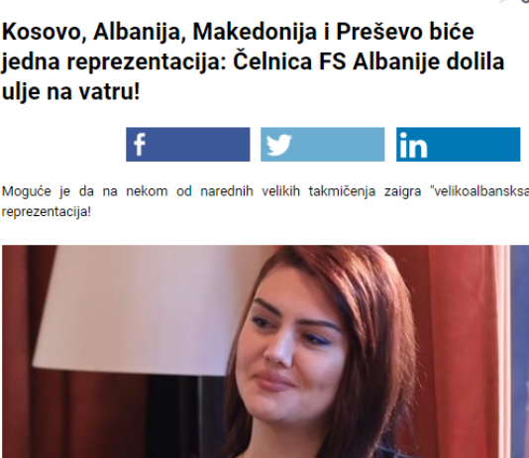The width and height of the screenshot is (529, 458).
Task: Click 'ulje na vatru!' in the headline's last line
Action: pyautogui.click(x=71, y=91)
